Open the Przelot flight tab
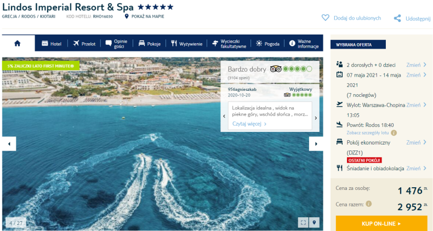 point(84,44)
